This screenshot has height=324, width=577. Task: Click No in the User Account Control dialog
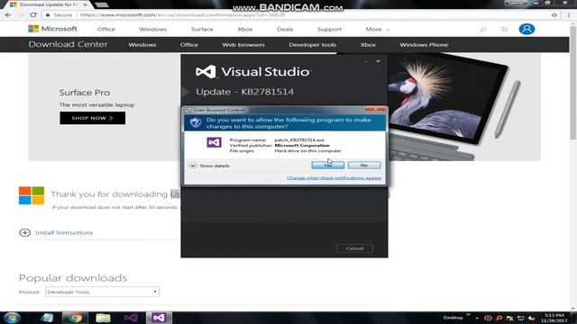click(364, 166)
